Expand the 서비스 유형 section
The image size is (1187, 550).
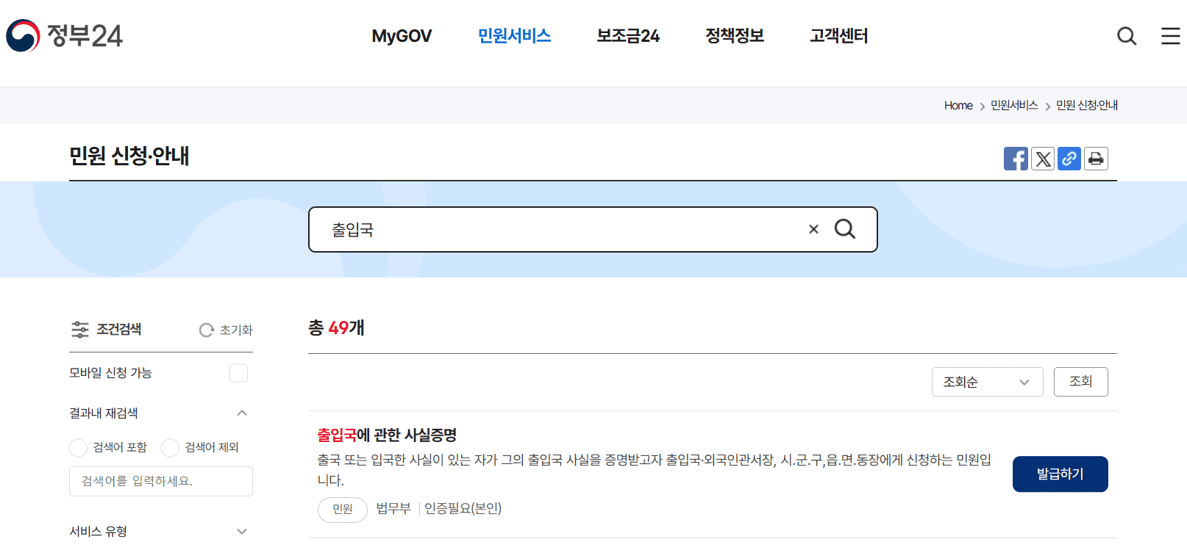[242, 531]
